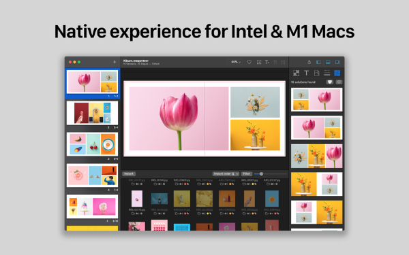409x255 pixels.
Task: Open the zoom percentage dropdown
Action: (236, 62)
